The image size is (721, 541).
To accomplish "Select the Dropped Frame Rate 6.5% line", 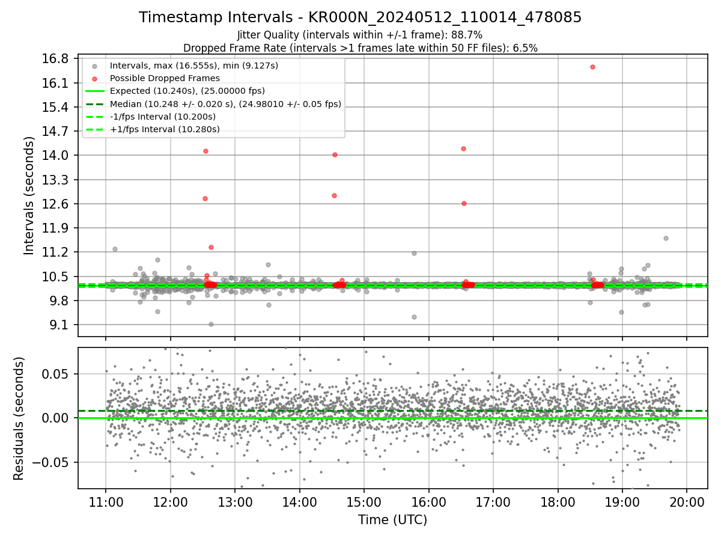I will pos(360,47).
